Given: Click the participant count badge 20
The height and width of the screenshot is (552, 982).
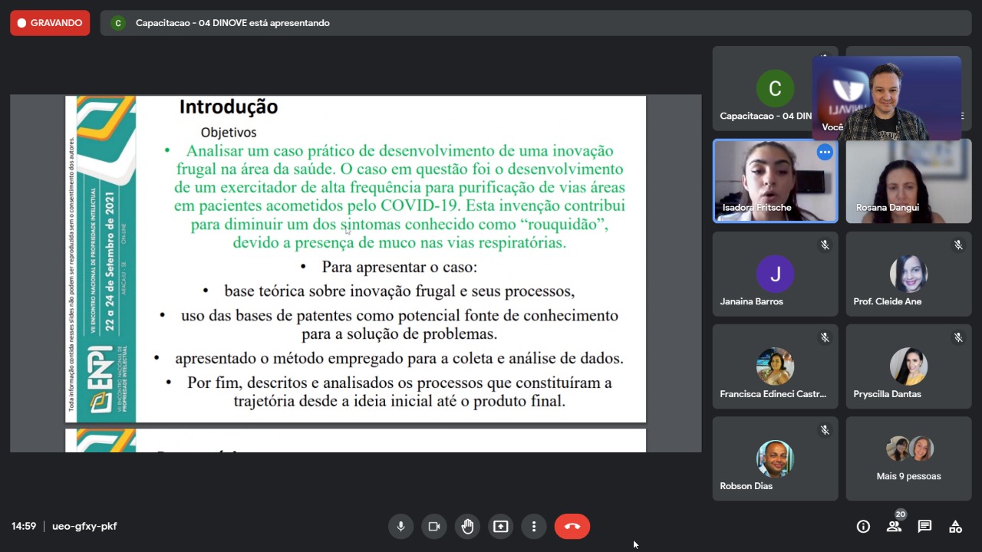Looking at the screenshot, I should click(x=901, y=514).
